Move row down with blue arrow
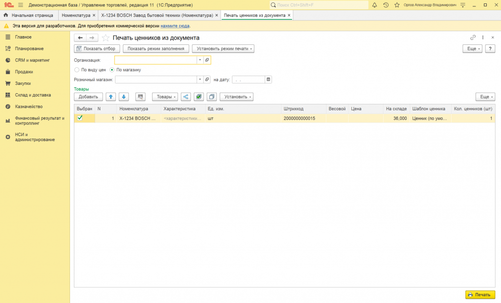The width and height of the screenshot is (501, 303). pyautogui.click(x=124, y=97)
